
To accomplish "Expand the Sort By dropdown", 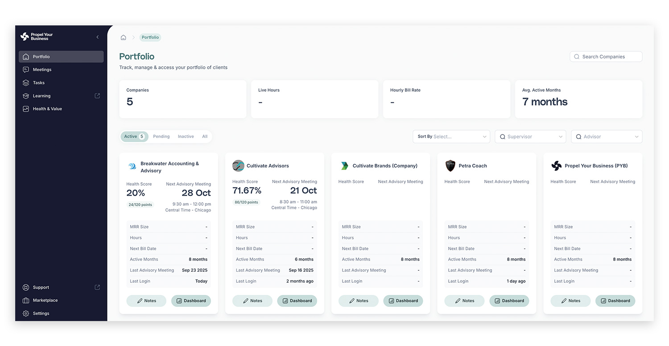I will click(x=451, y=137).
